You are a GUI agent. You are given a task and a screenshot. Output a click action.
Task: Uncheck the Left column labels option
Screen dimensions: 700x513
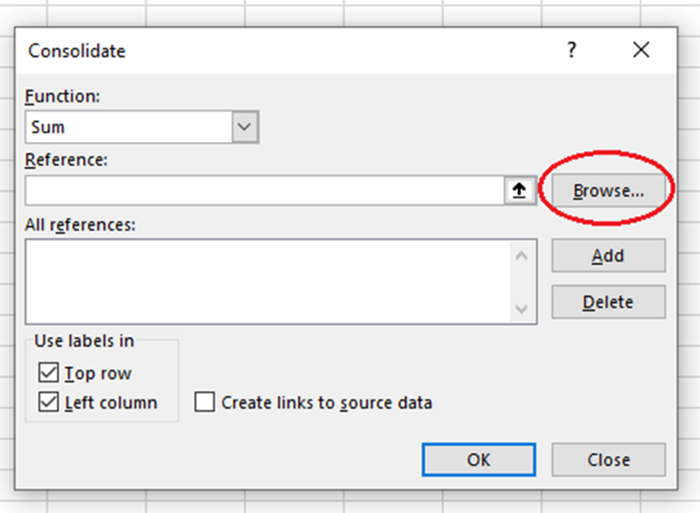50,402
